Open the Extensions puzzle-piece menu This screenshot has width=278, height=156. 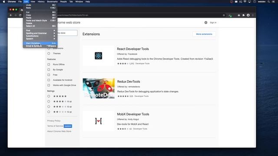[x=243, y=15]
